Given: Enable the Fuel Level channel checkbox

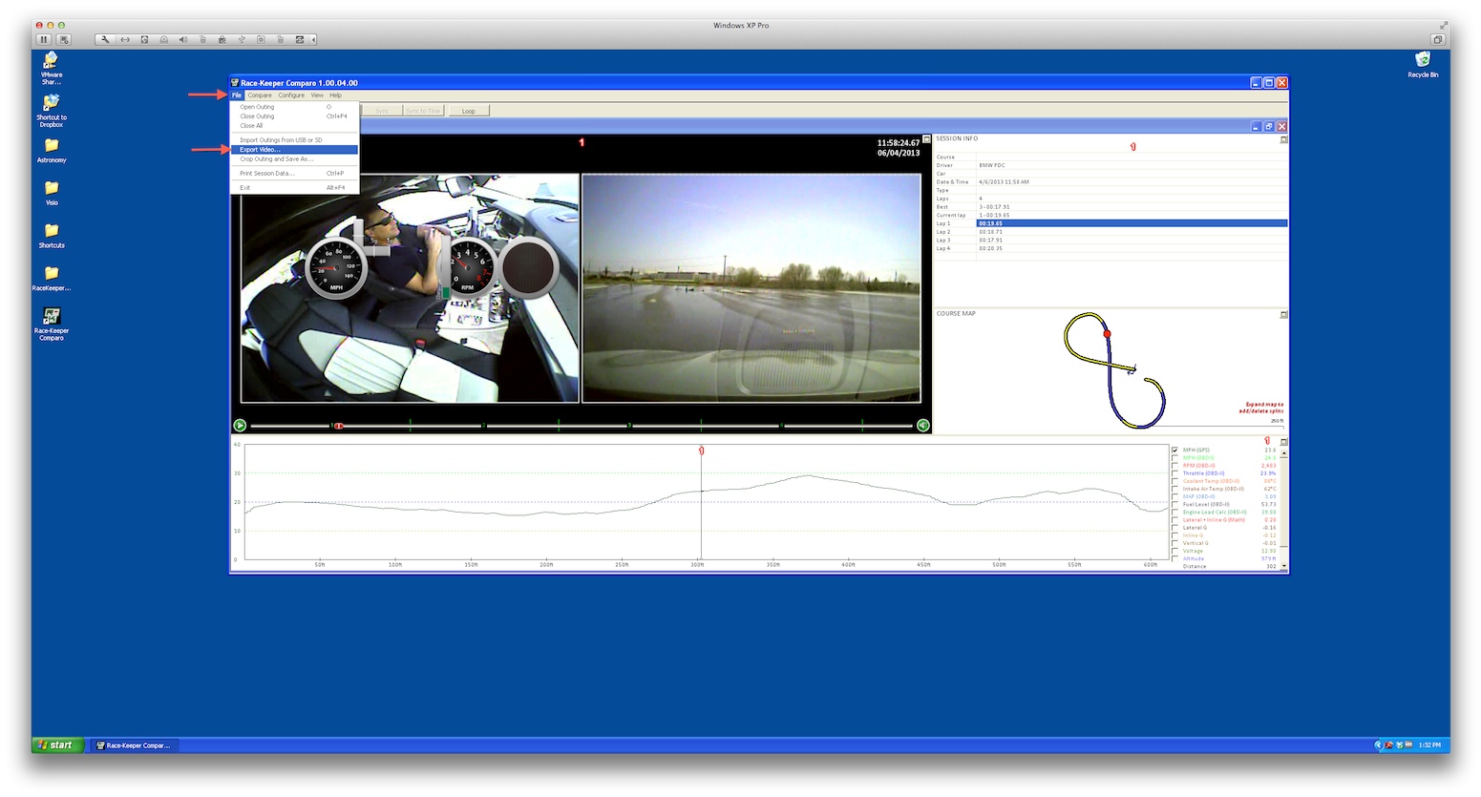Looking at the screenshot, I should [1175, 505].
